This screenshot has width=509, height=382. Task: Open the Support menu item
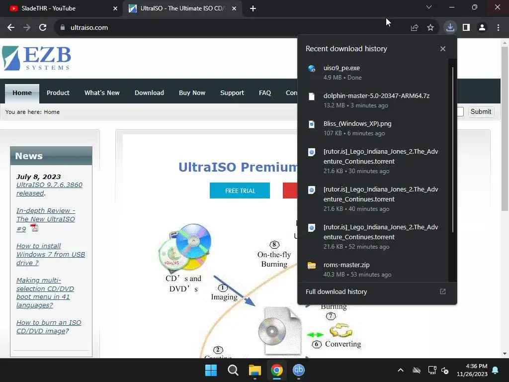[x=232, y=93]
